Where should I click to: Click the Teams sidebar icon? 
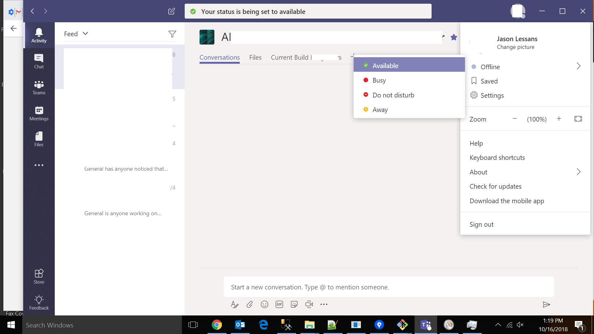click(x=39, y=87)
